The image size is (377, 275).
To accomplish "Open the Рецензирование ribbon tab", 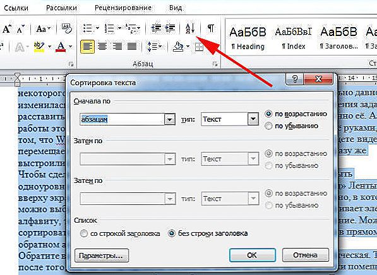I will [123, 8].
